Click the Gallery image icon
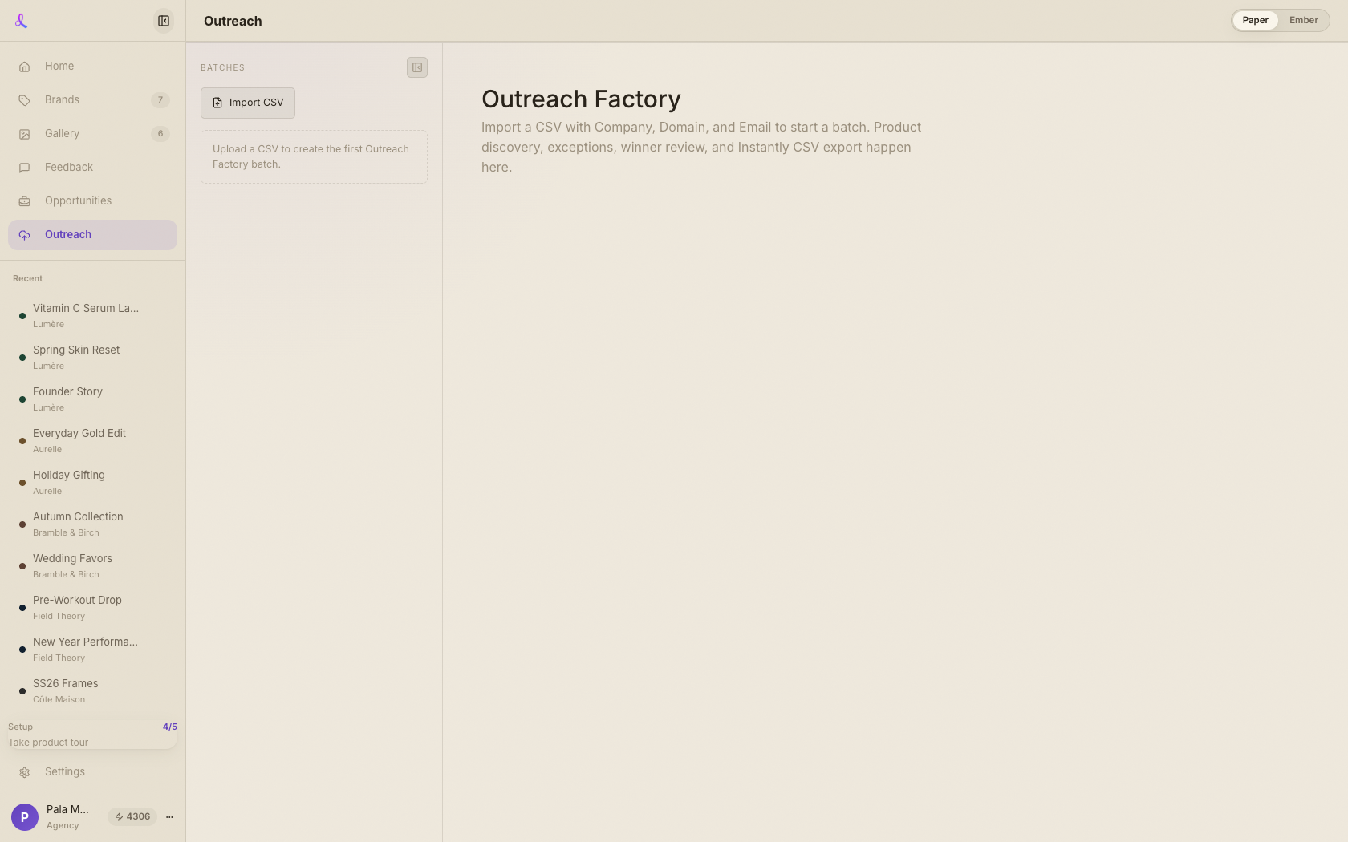Viewport: 1348px width, 842px height. (25, 134)
